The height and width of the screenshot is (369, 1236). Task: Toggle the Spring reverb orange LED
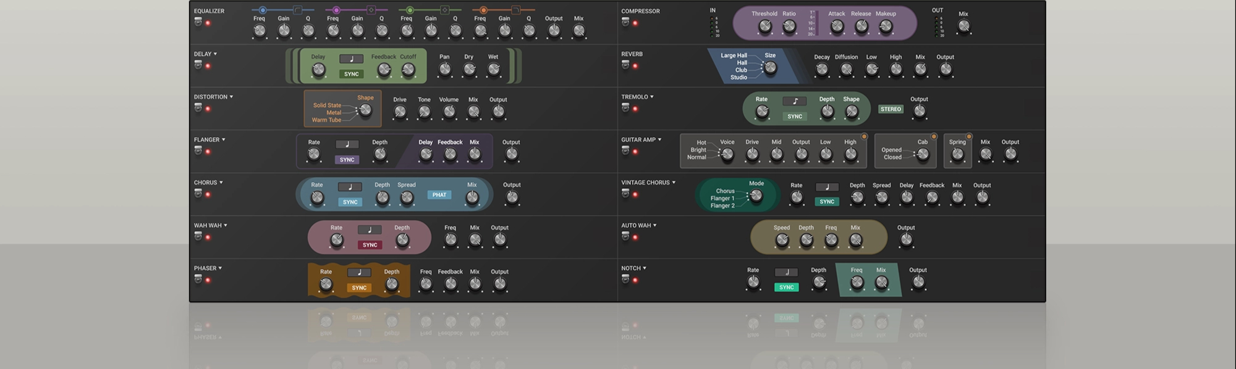coord(969,136)
